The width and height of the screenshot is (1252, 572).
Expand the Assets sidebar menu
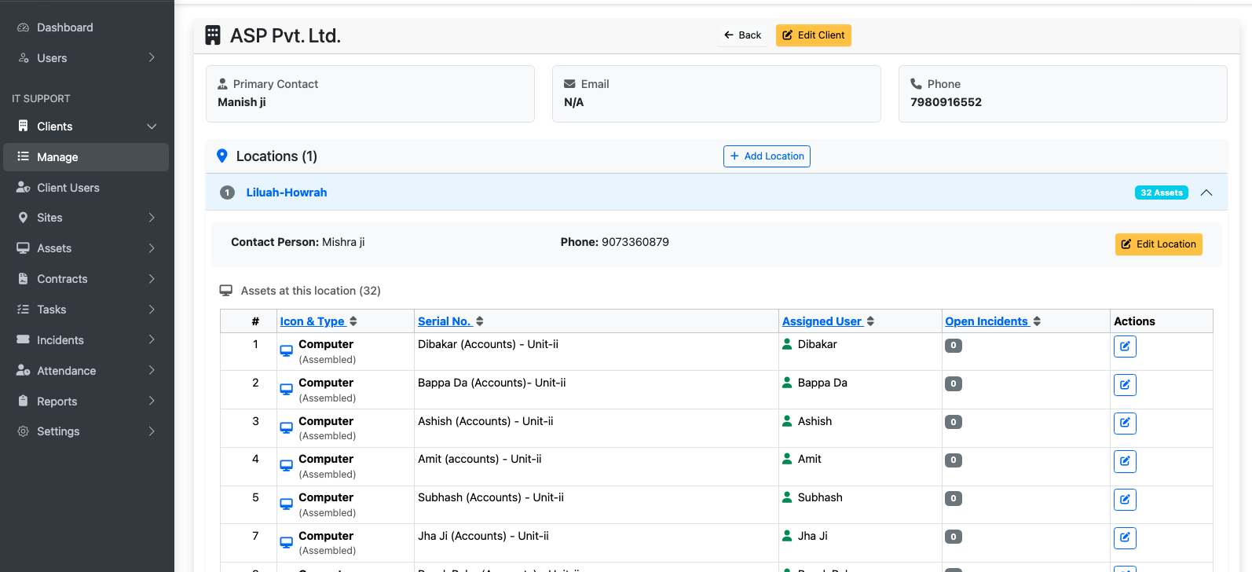86,248
